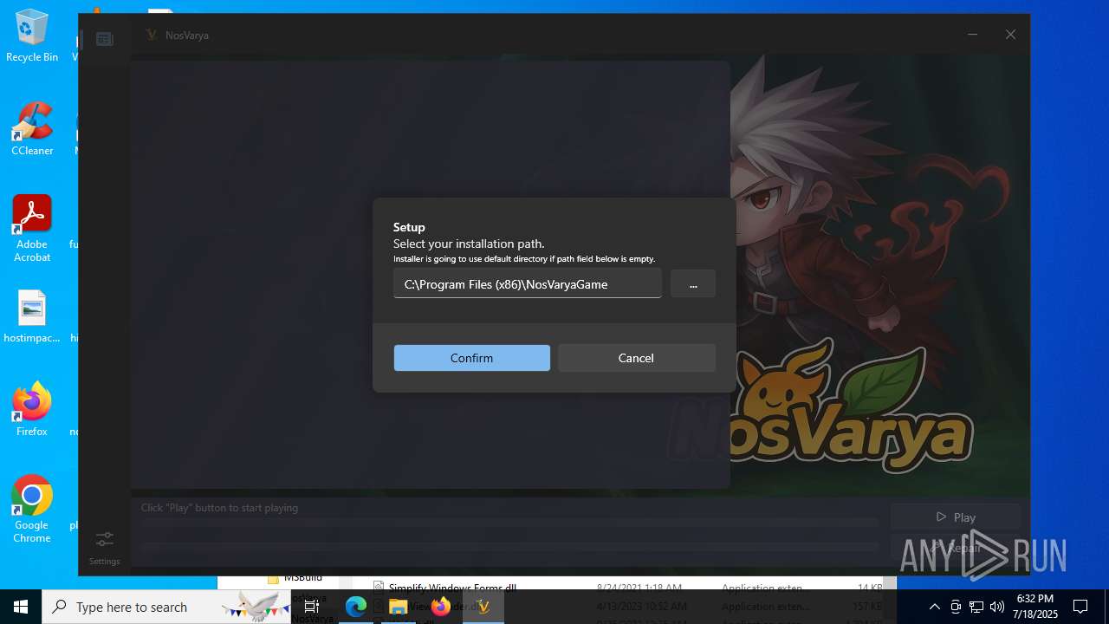Minimize the NosVarya launcher window
Image resolution: width=1109 pixels, height=624 pixels.
point(972,35)
